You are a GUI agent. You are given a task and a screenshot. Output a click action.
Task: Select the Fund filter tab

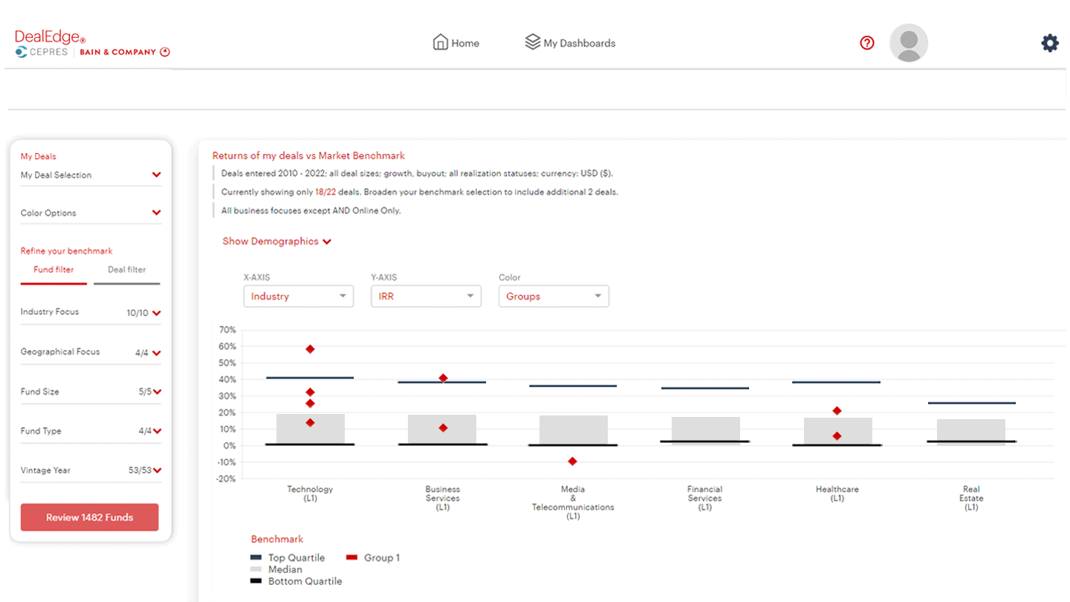pyautogui.click(x=53, y=270)
